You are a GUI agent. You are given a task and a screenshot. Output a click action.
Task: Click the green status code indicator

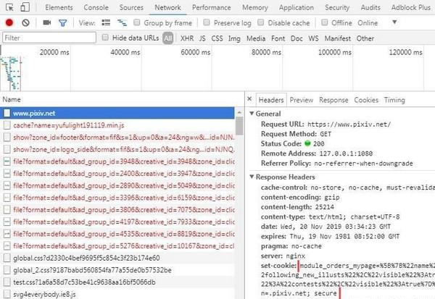[x=307, y=143]
